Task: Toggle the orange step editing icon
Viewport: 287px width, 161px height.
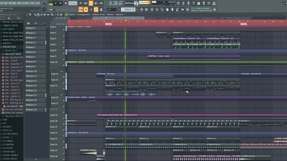Action: point(86,9)
